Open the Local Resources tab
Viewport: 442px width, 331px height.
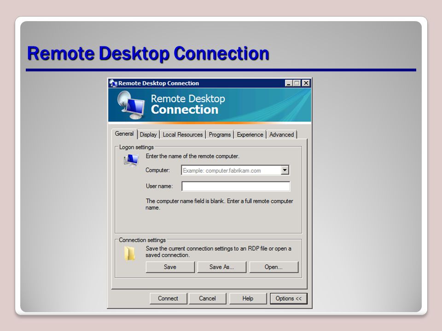click(x=183, y=135)
